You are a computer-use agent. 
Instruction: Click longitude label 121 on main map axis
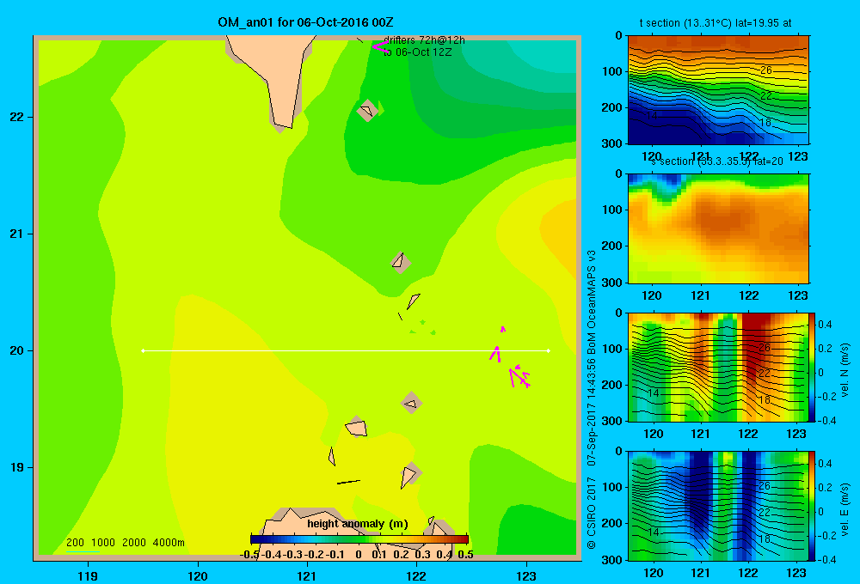coord(307,575)
